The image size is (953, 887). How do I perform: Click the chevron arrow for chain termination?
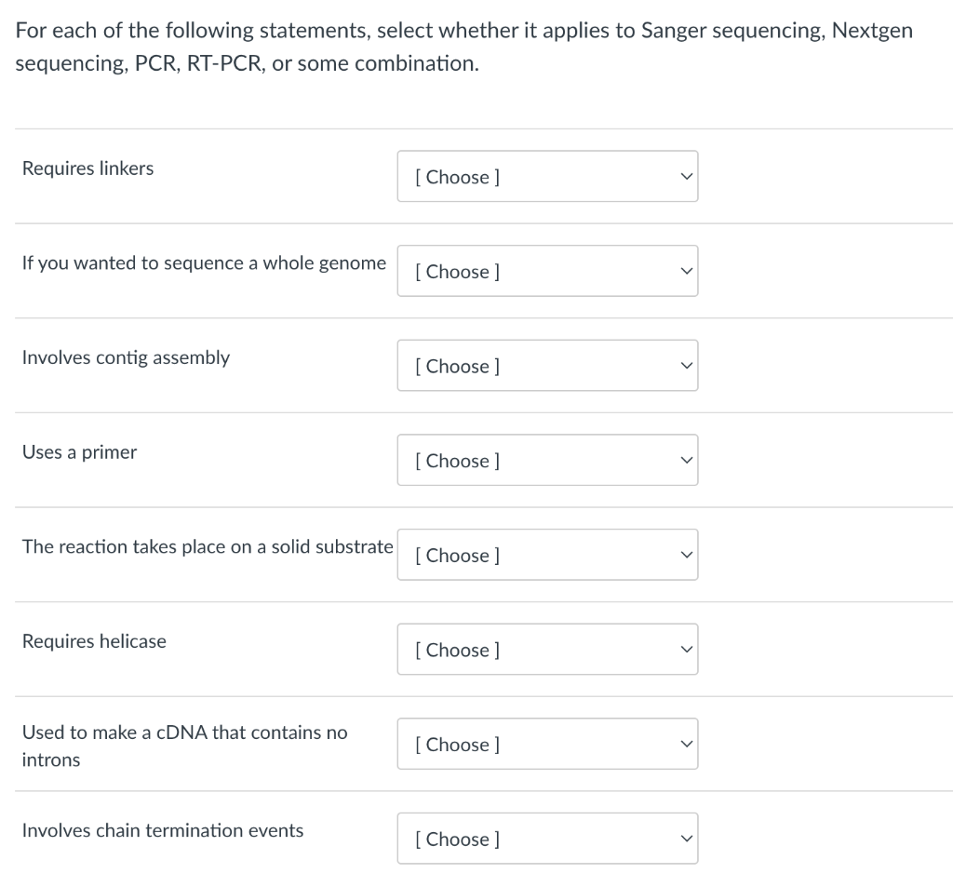pos(686,839)
